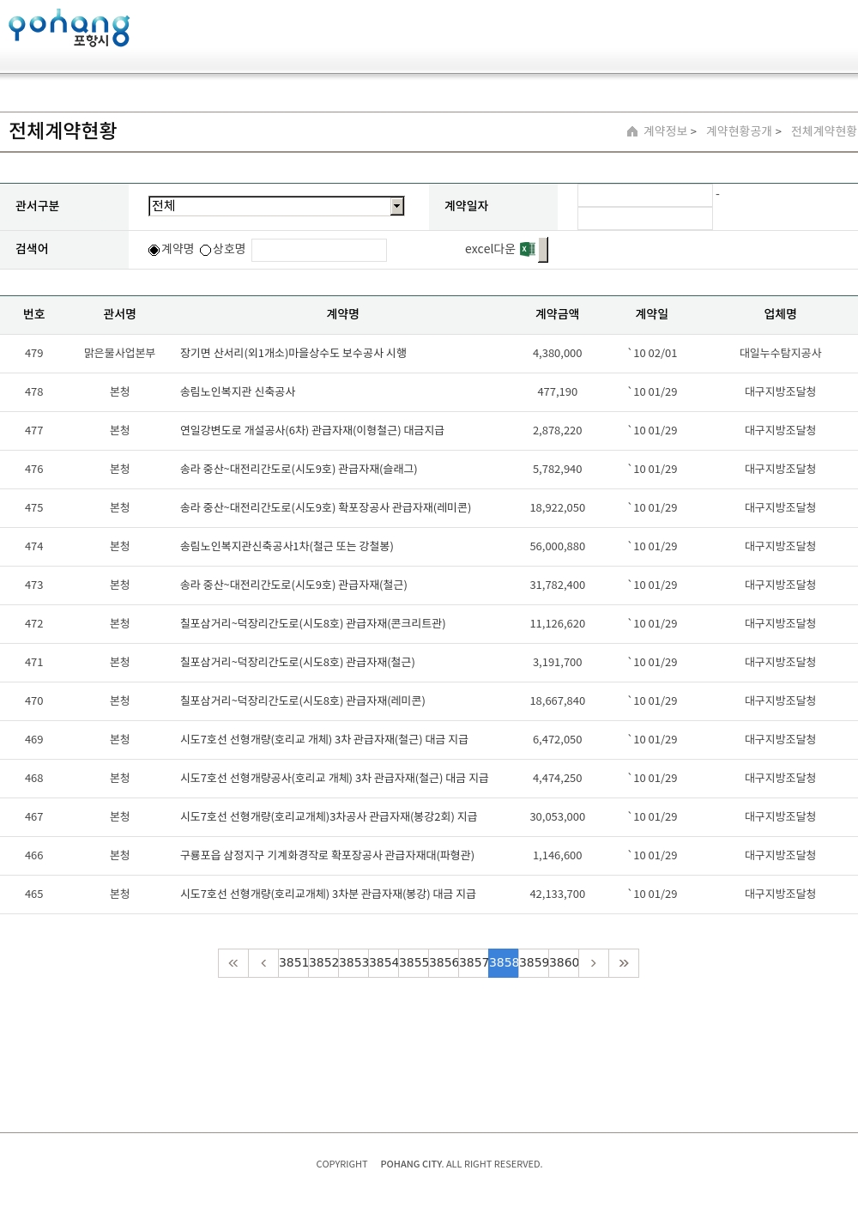Click the home icon in breadcrumb
The image size is (858, 1219).
click(x=632, y=131)
